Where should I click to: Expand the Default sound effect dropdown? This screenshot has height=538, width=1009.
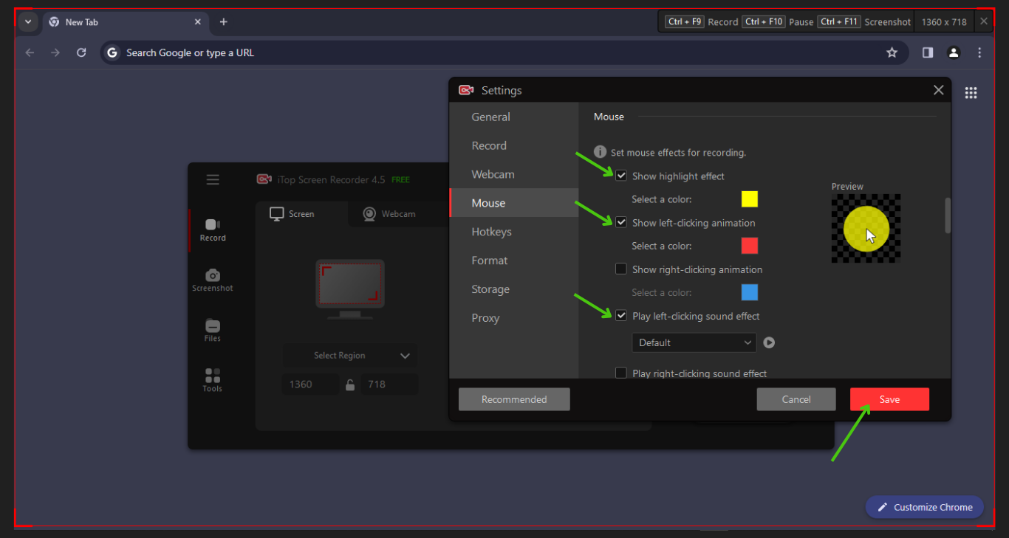(x=694, y=342)
